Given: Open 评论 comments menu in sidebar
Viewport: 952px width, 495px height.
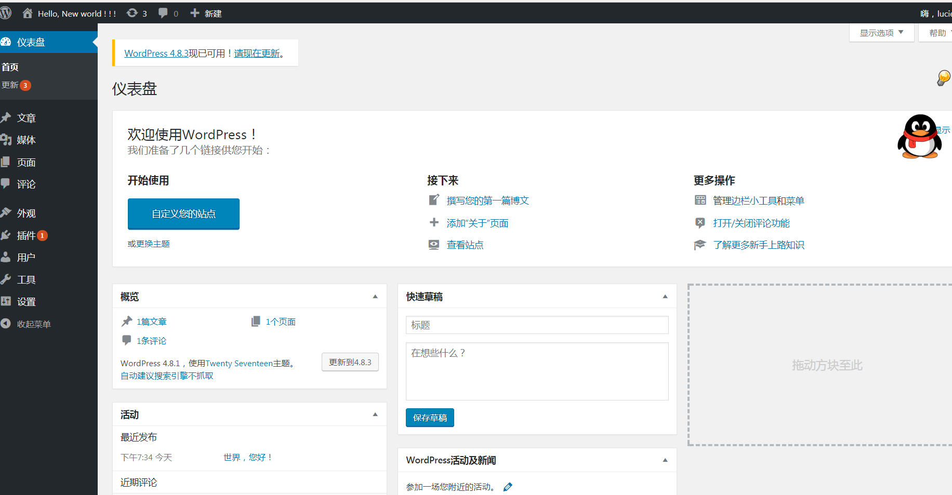Looking at the screenshot, I should click(26, 184).
